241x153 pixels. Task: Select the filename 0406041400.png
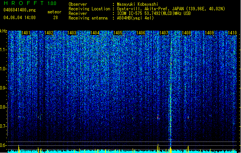pyautogui.click(x=20, y=10)
